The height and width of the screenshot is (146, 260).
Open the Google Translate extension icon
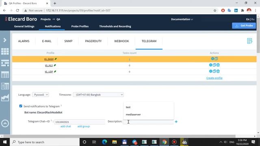tap(229, 11)
